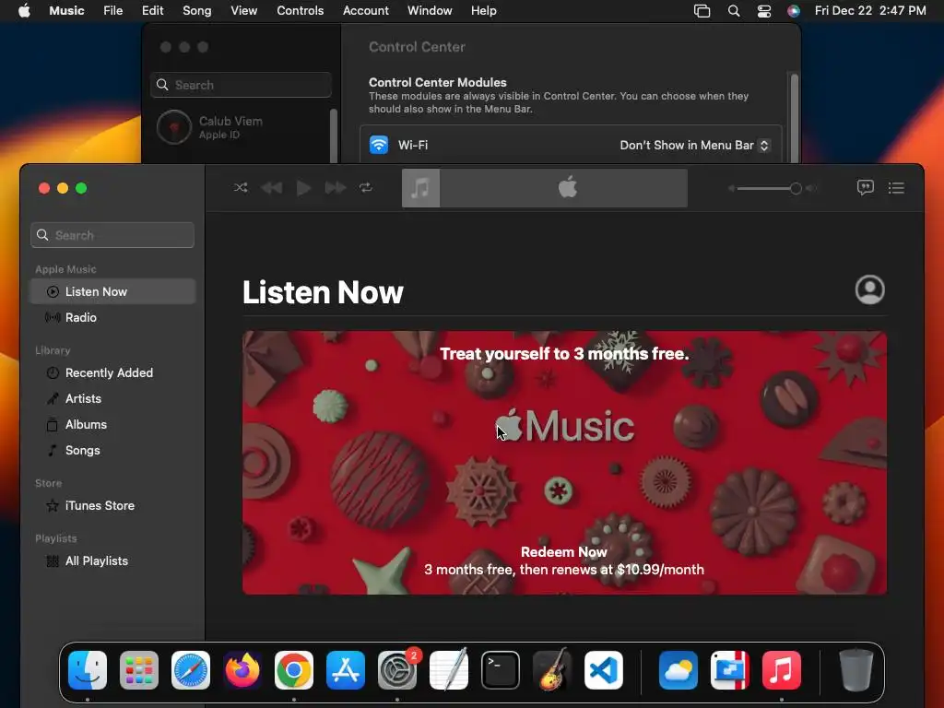Open Recently Added library section
Viewport: 944px width, 708px height.
coord(112,372)
